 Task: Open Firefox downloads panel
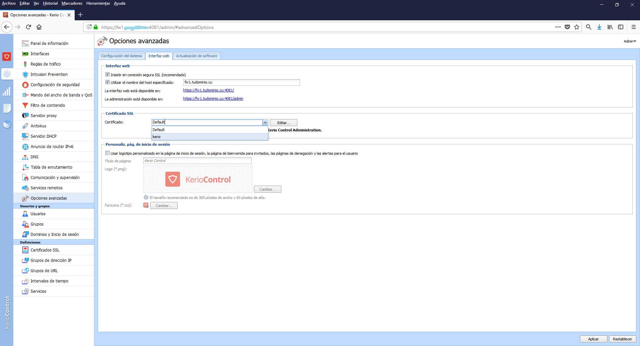coord(599,27)
